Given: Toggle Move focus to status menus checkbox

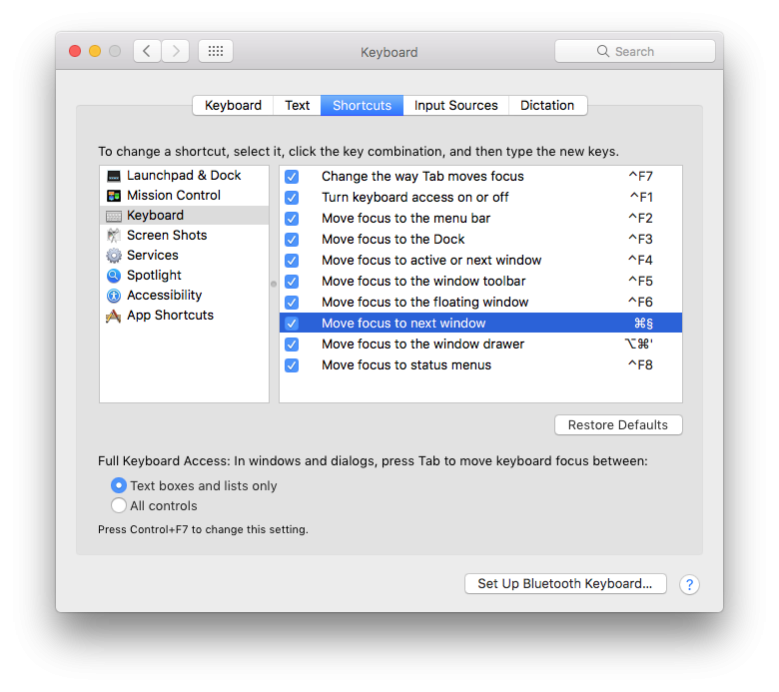Looking at the screenshot, I should 292,365.
